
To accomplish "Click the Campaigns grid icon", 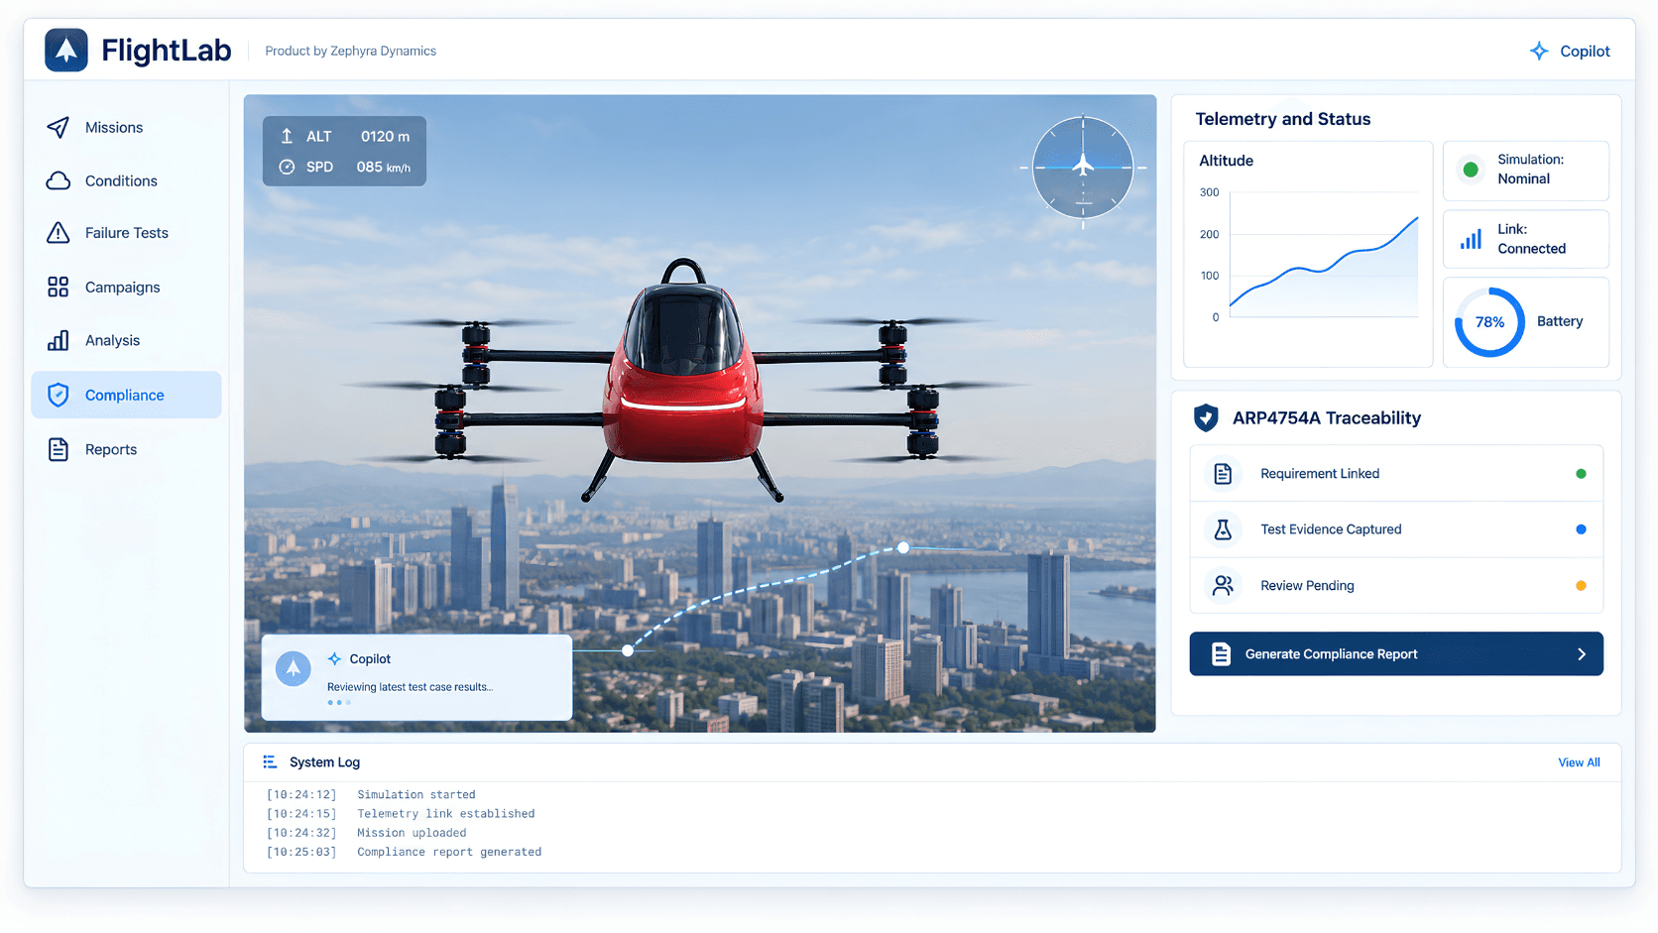I will [x=59, y=287].
